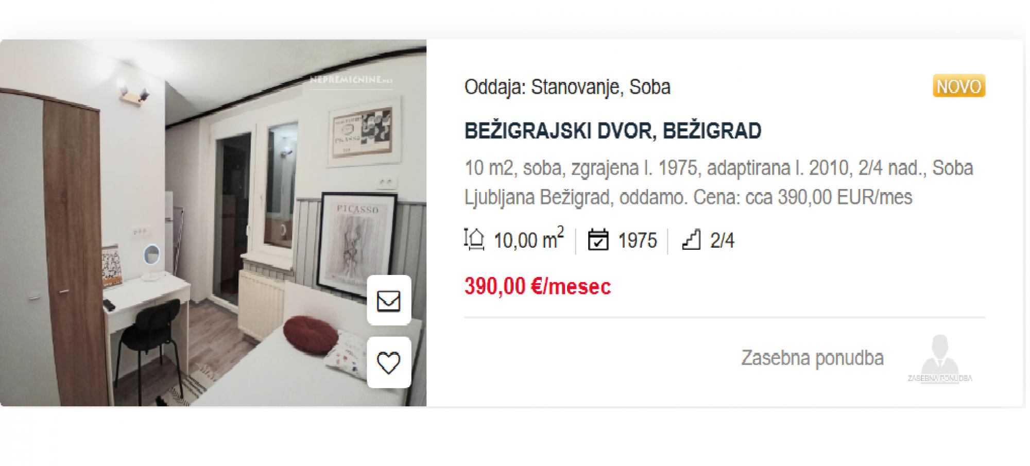Add listing to favorites with heart icon
1030x466 pixels.
[x=389, y=363]
